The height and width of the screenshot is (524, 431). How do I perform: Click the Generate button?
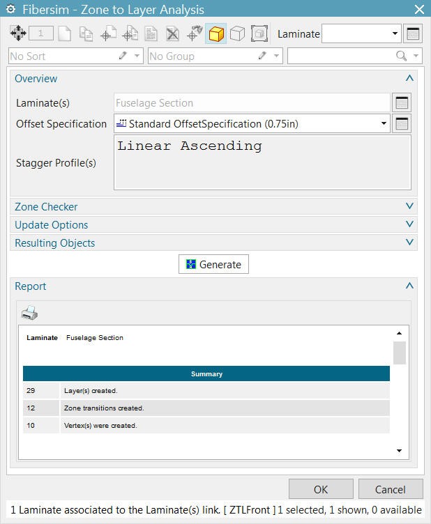point(213,265)
